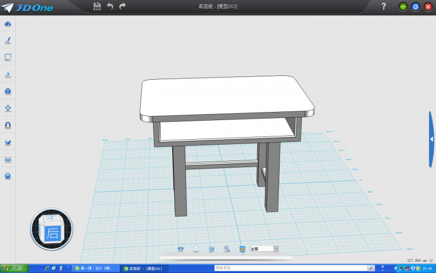Click the orange selection filter icon

click(x=242, y=249)
